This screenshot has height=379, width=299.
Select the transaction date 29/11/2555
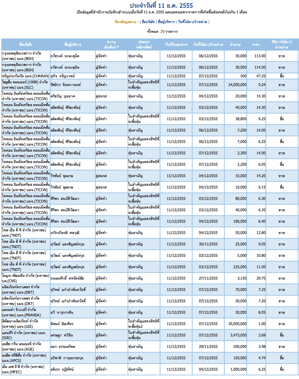(208, 347)
